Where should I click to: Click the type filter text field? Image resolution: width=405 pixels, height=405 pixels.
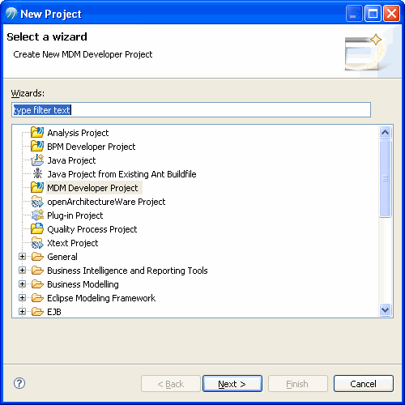click(x=191, y=110)
